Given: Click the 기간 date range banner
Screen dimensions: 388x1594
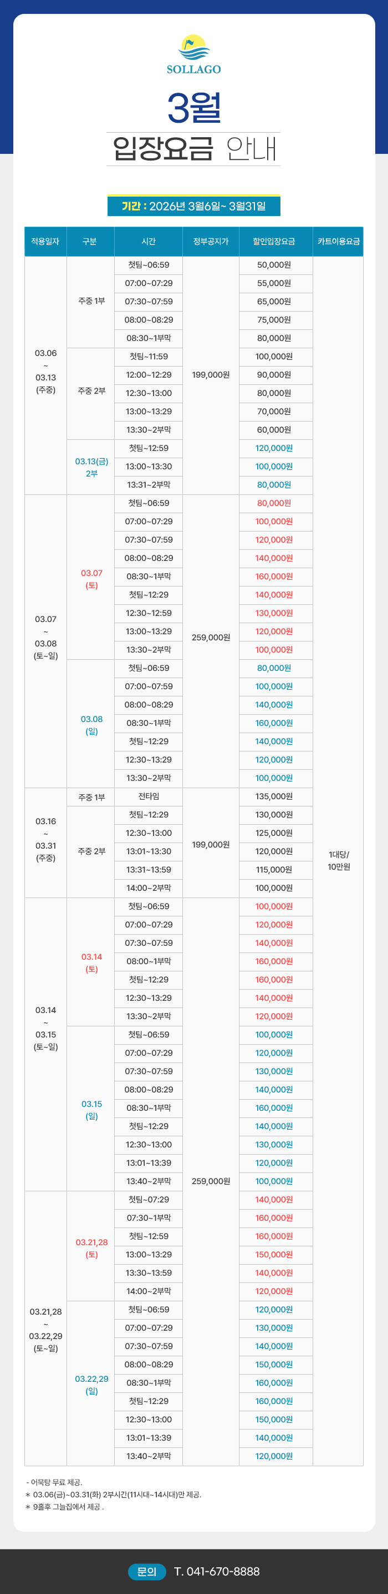Looking at the screenshot, I should [x=194, y=206].
